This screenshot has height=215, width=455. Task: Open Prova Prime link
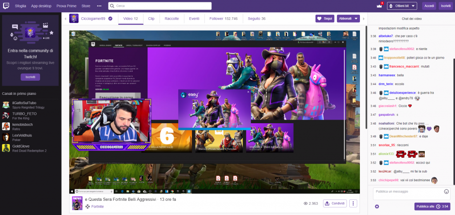67,6
